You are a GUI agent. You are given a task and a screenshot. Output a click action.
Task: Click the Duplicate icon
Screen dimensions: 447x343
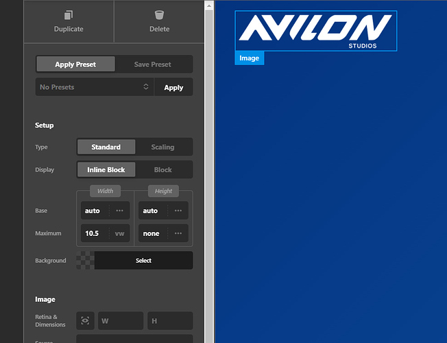[x=69, y=15]
